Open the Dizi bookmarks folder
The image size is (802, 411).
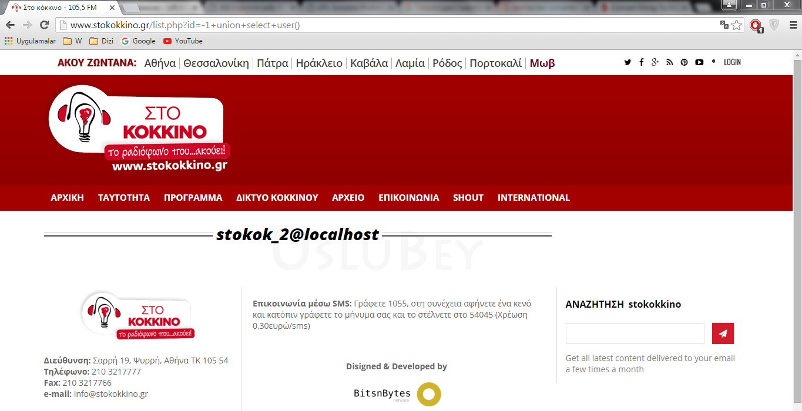tap(102, 41)
